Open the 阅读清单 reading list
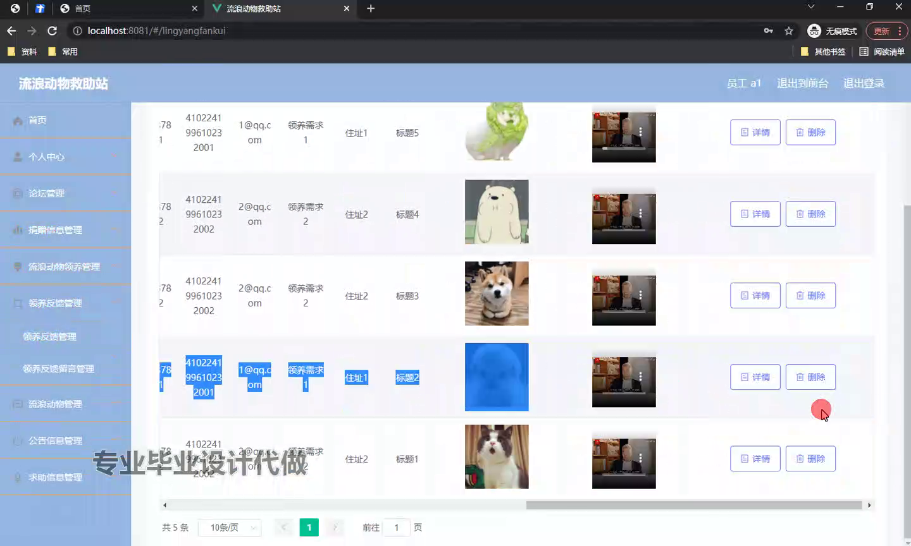This screenshot has width=911, height=546. 882,51
